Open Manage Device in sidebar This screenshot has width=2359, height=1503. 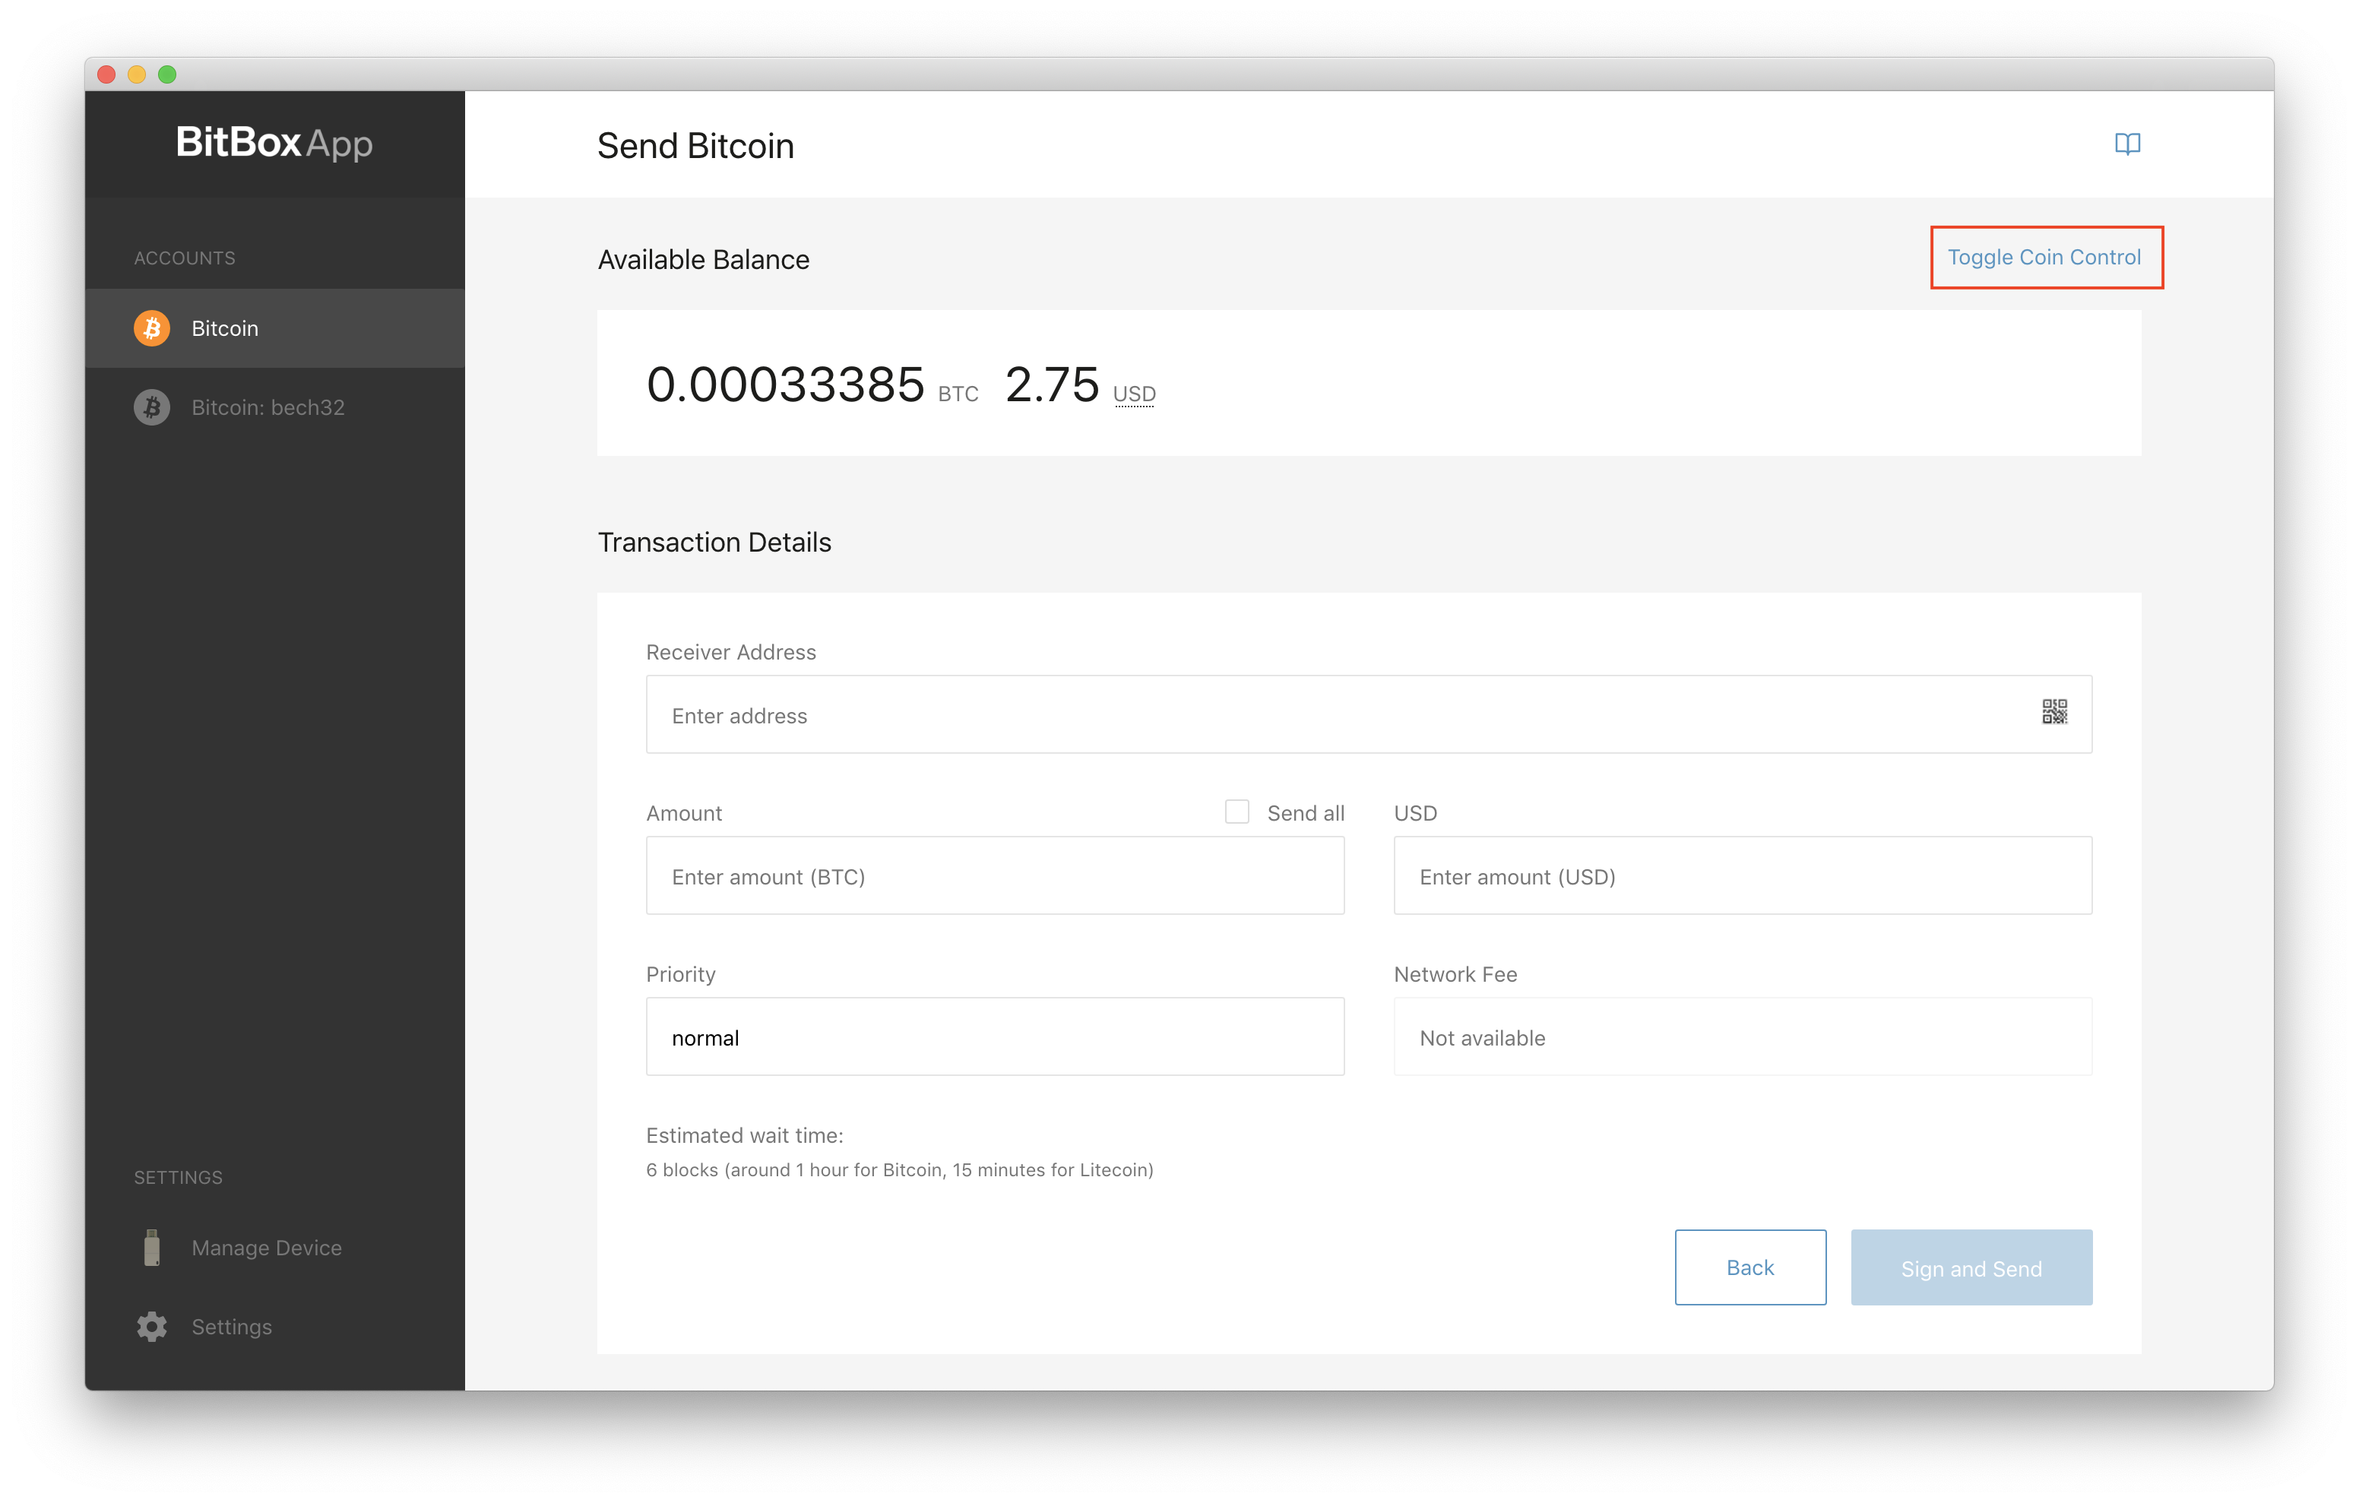click(274, 1247)
